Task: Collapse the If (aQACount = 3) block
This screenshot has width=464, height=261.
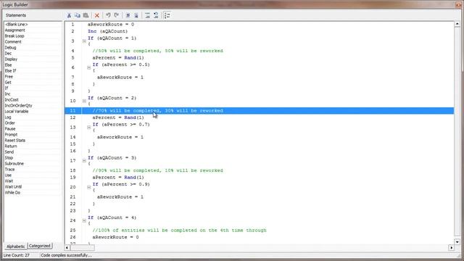Action: (84, 161)
